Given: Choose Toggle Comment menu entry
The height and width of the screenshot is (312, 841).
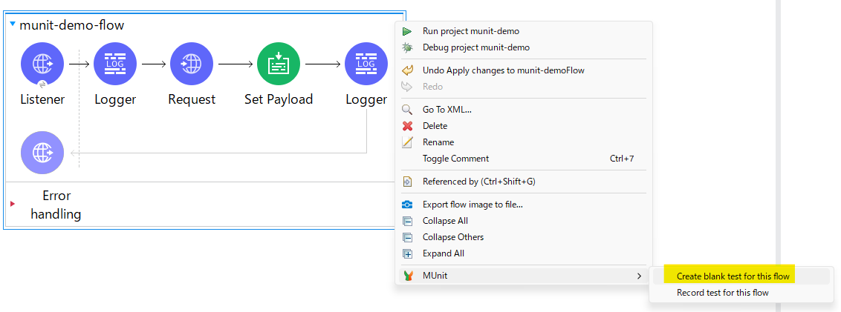Looking at the screenshot, I should [524, 159].
